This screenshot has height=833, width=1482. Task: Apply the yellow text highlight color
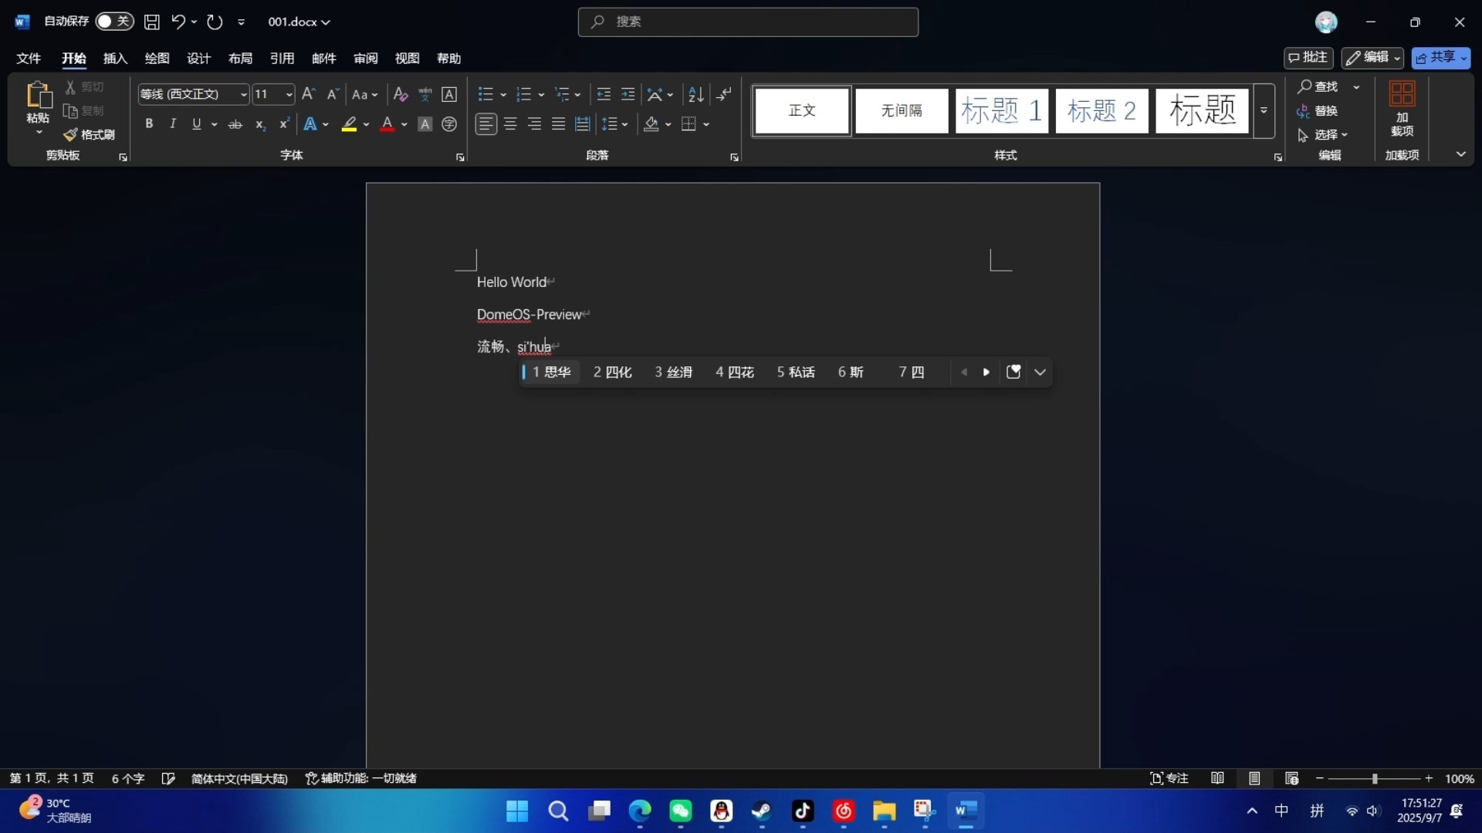coord(349,124)
